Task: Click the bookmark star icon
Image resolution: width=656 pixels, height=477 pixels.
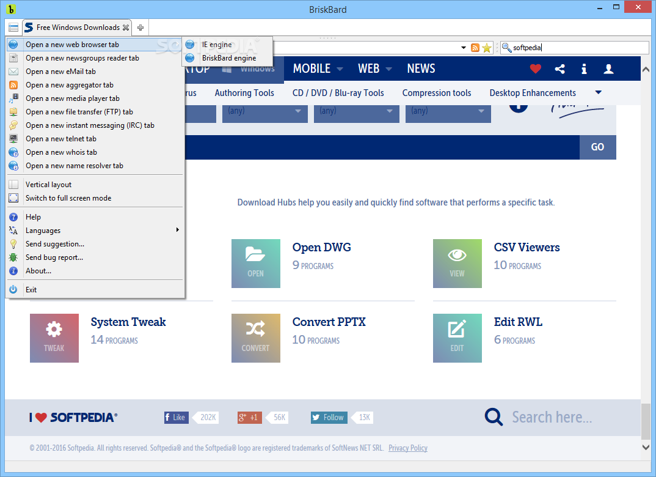Action: (x=487, y=48)
